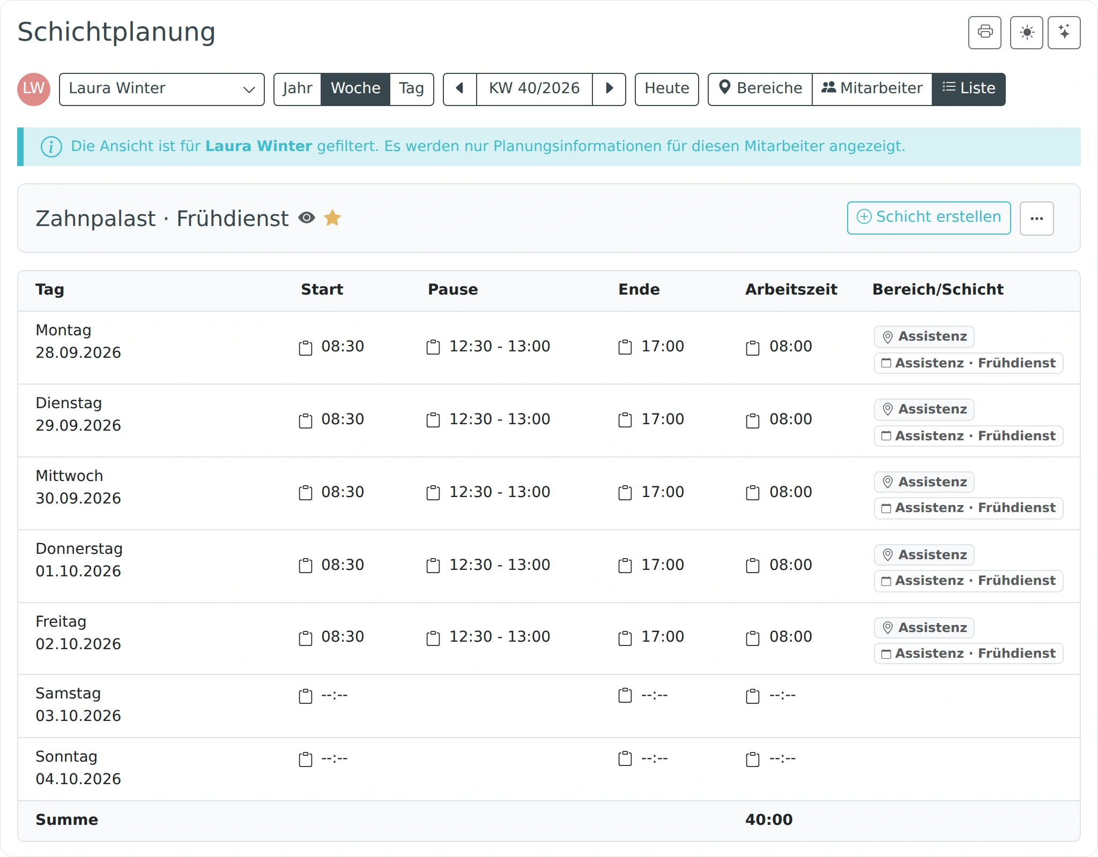Click the Laura Winter name in the banner
Screen dimensions: 1098x857
pos(258,146)
